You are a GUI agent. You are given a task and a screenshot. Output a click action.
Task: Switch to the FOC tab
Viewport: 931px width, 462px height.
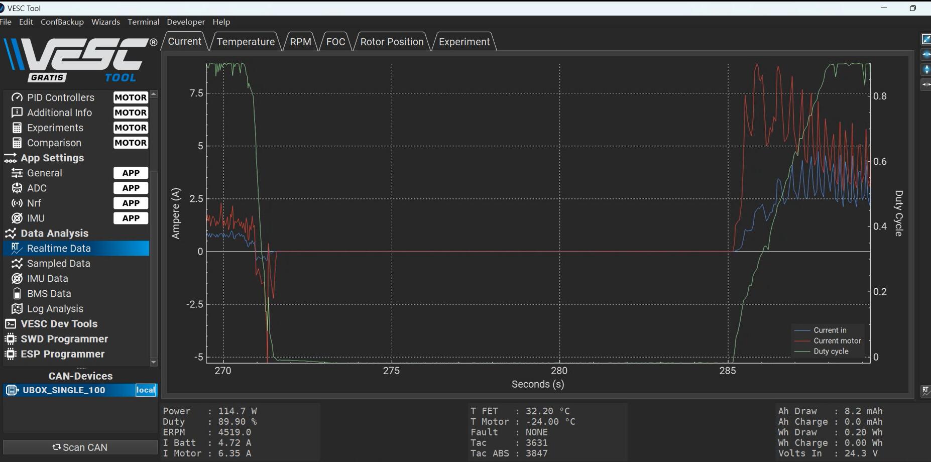pyautogui.click(x=335, y=42)
